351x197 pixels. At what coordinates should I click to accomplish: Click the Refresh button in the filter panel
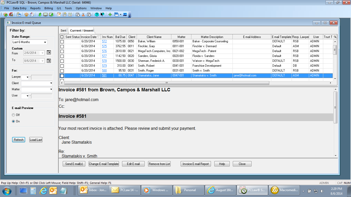pyautogui.click(x=19, y=140)
